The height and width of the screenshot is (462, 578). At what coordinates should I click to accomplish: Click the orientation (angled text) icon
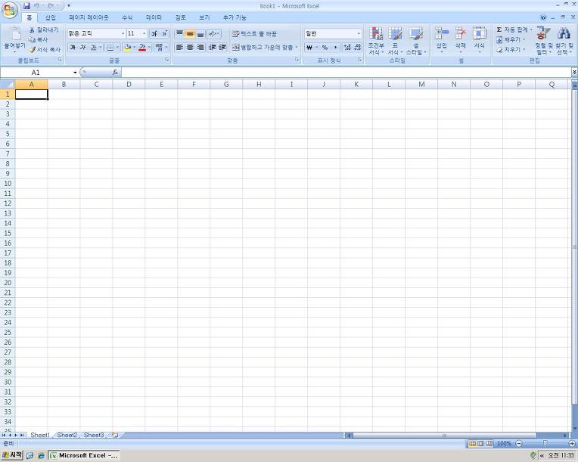tap(213, 34)
